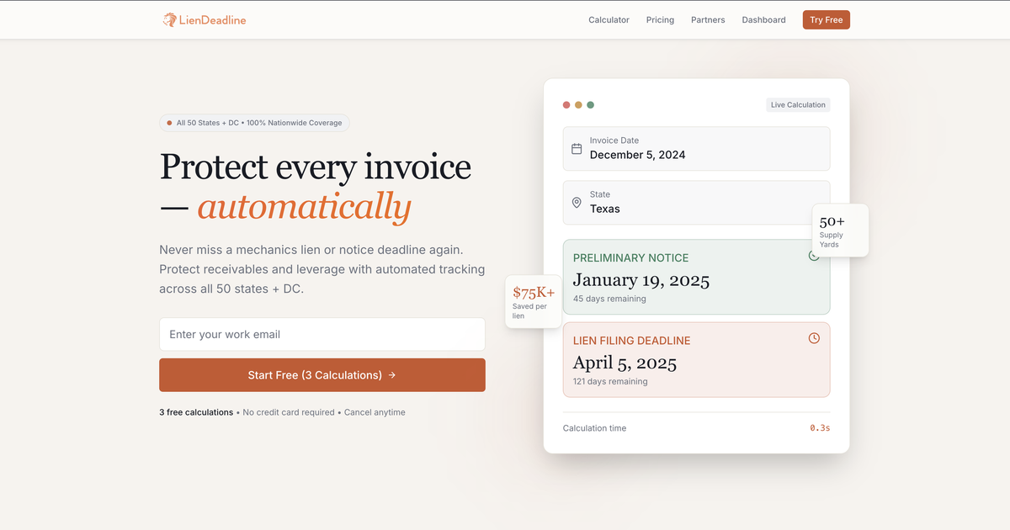The height and width of the screenshot is (530, 1010).
Task: Click the LienDeadline lion logo icon
Action: coord(169,19)
